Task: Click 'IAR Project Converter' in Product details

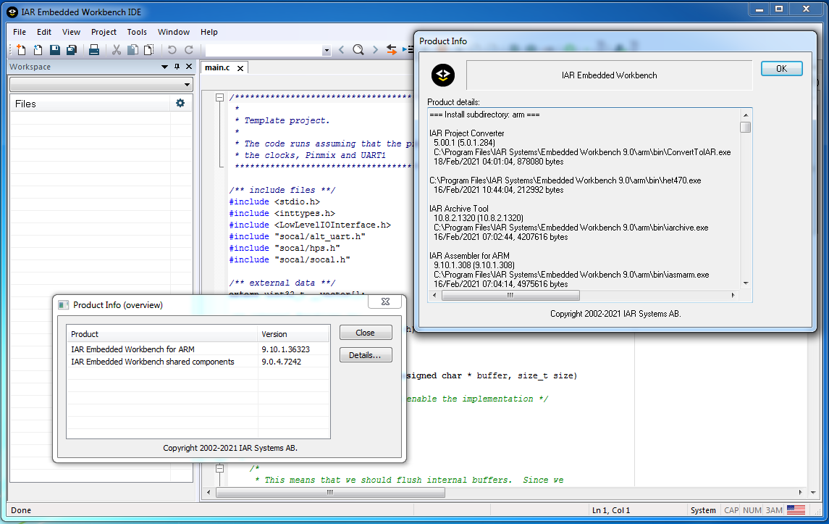Action: coord(467,133)
